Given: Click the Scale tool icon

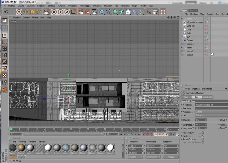Looking at the screenshot, I should pyautogui.click(x=32, y=12).
